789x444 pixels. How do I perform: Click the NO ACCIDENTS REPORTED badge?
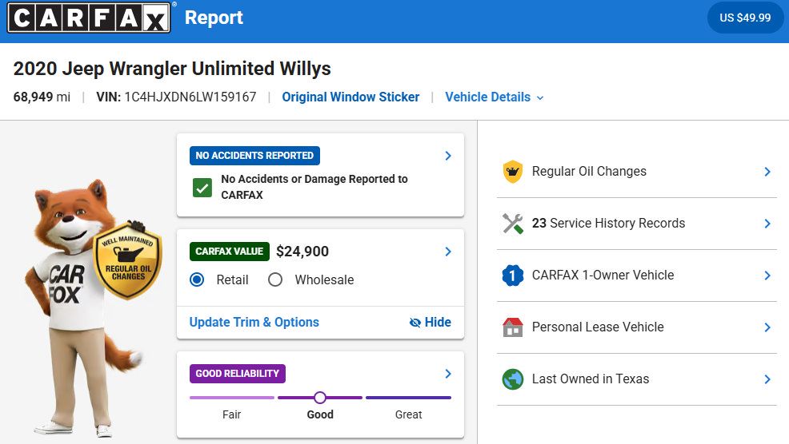tap(254, 156)
